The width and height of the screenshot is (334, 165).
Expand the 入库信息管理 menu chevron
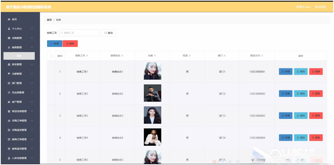[x=32, y=158]
